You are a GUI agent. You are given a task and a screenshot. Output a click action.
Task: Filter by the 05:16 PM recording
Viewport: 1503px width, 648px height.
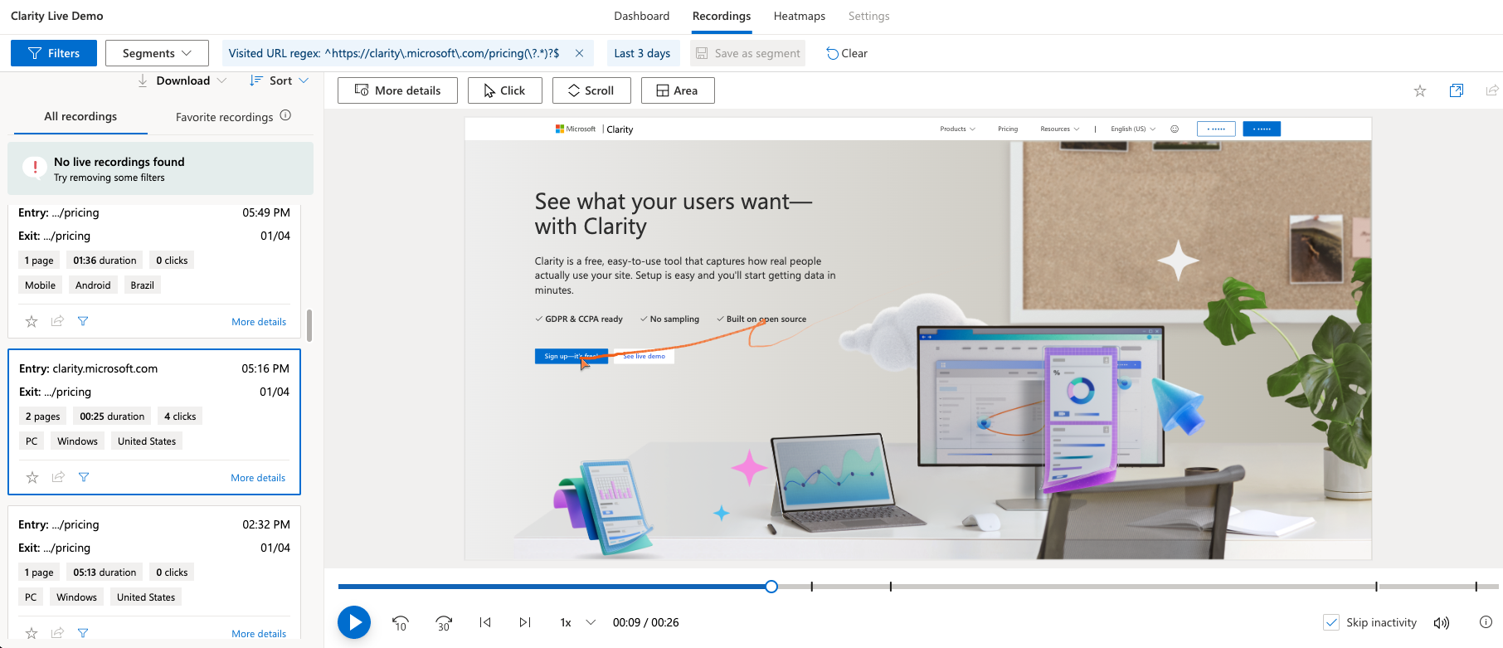pos(84,477)
